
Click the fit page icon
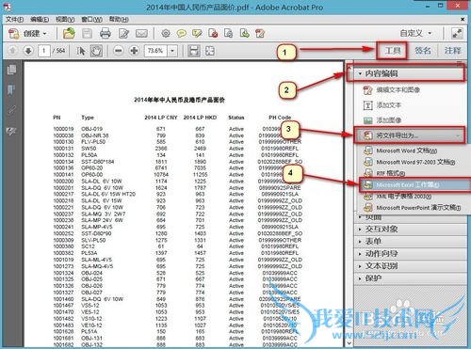tap(210, 51)
